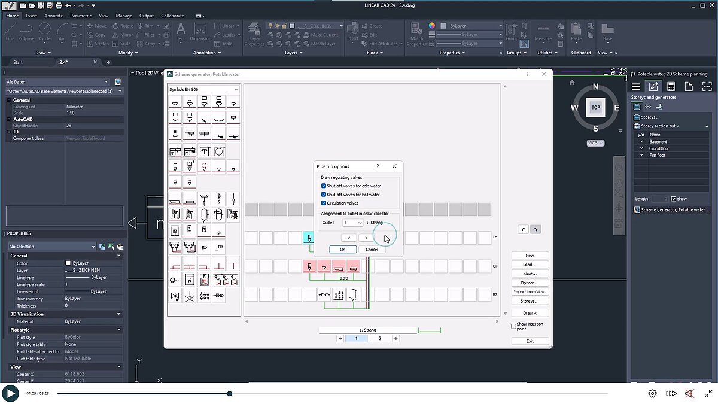The height and width of the screenshot is (404, 718).
Task: Toggle the show checkbox next to Length
Action: (x=673, y=198)
